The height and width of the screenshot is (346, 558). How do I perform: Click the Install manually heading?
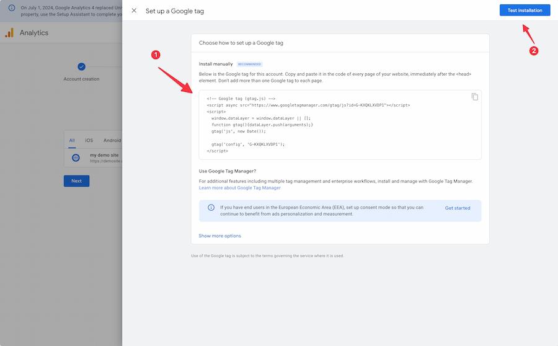[216, 64]
